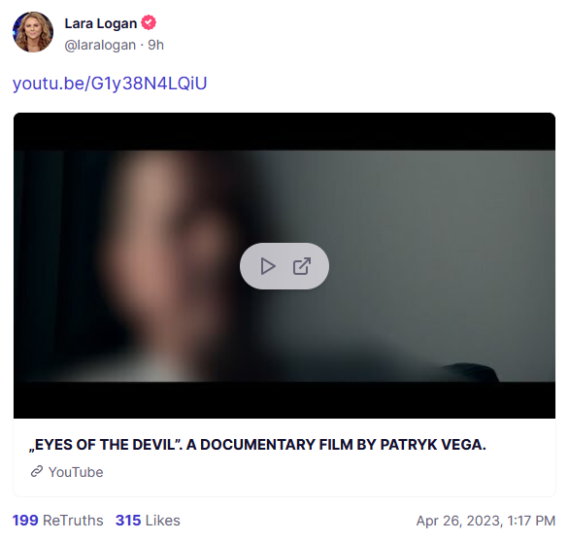Click the 9h relative timestamp
The image size is (569, 541).
tap(155, 45)
